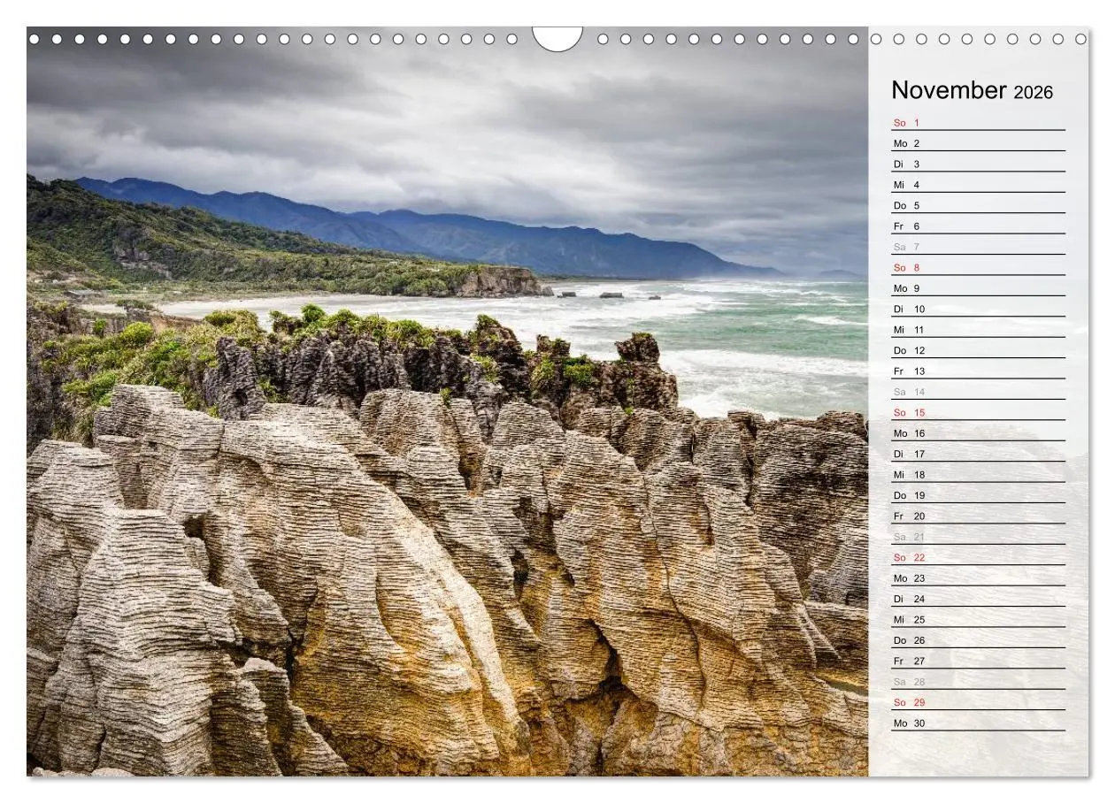Select the row Do 5
Screen dimensions: 1115x803
[978, 205]
